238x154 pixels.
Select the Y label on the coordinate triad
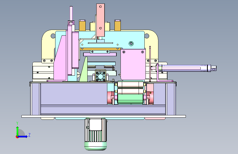(17, 123)
